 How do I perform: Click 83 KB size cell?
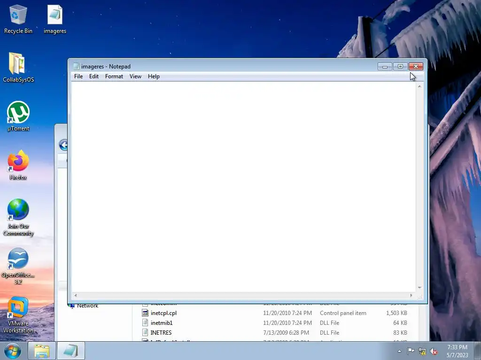click(400, 332)
